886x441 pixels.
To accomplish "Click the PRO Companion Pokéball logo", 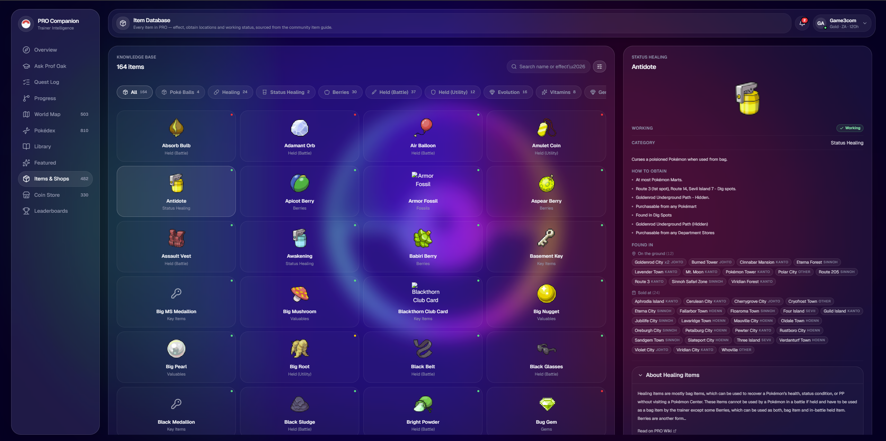I will (26, 24).
